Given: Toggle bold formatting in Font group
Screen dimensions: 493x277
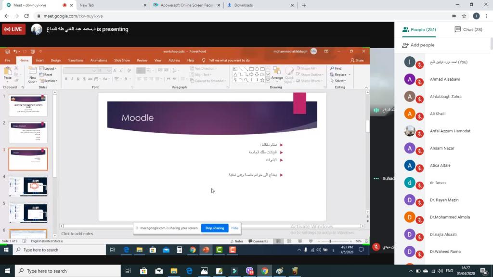Looking at the screenshot, I should [x=66, y=79].
